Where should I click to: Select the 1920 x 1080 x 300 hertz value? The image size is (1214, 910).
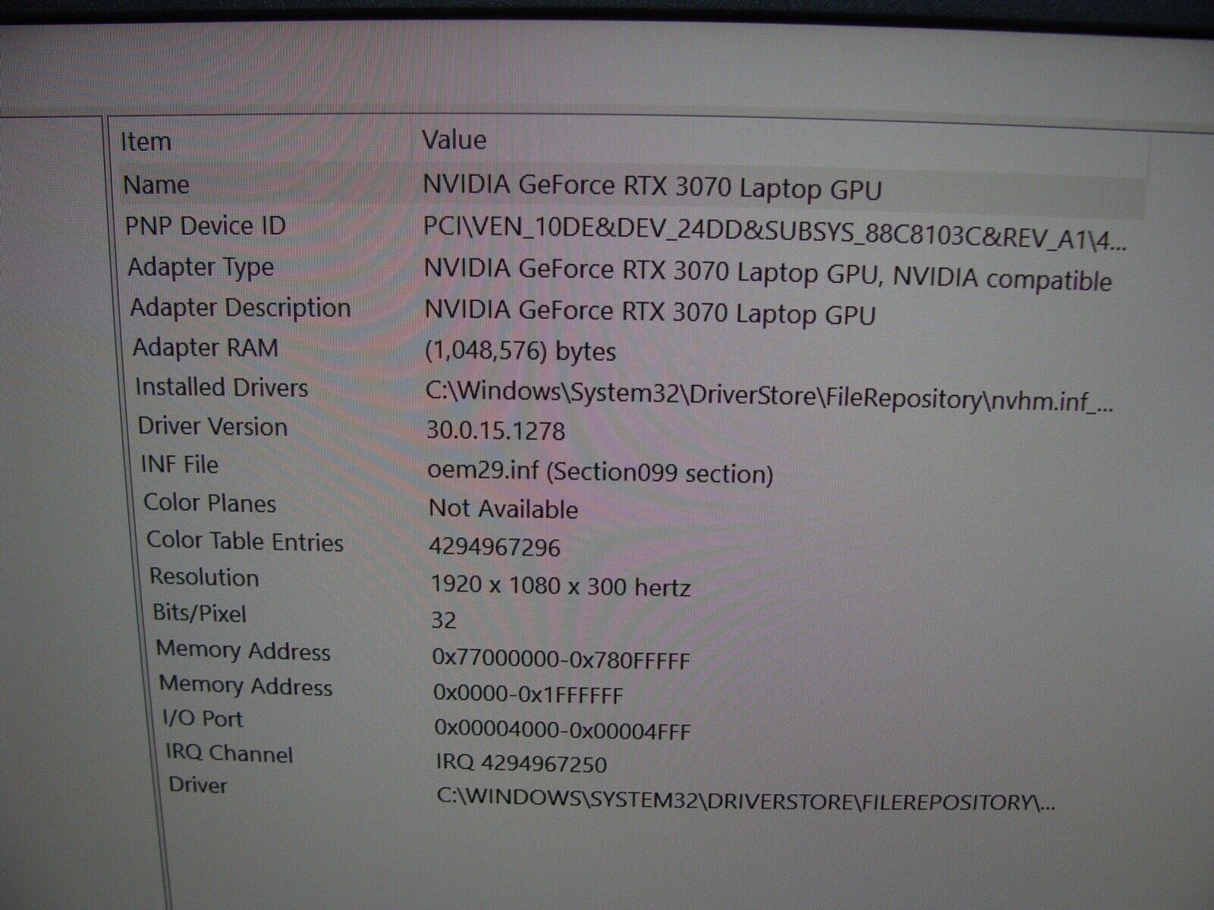pos(561,586)
